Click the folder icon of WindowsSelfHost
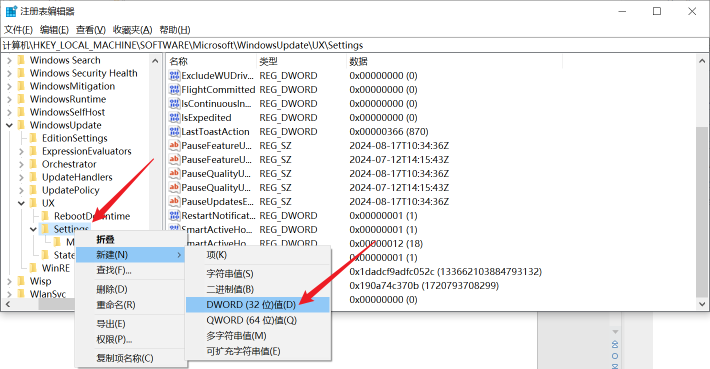 tap(21, 112)
